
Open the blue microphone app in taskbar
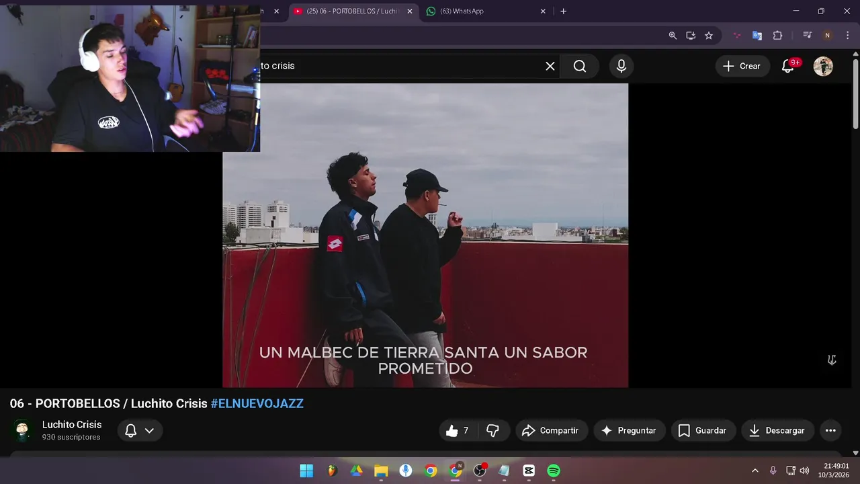coord(406,471)
